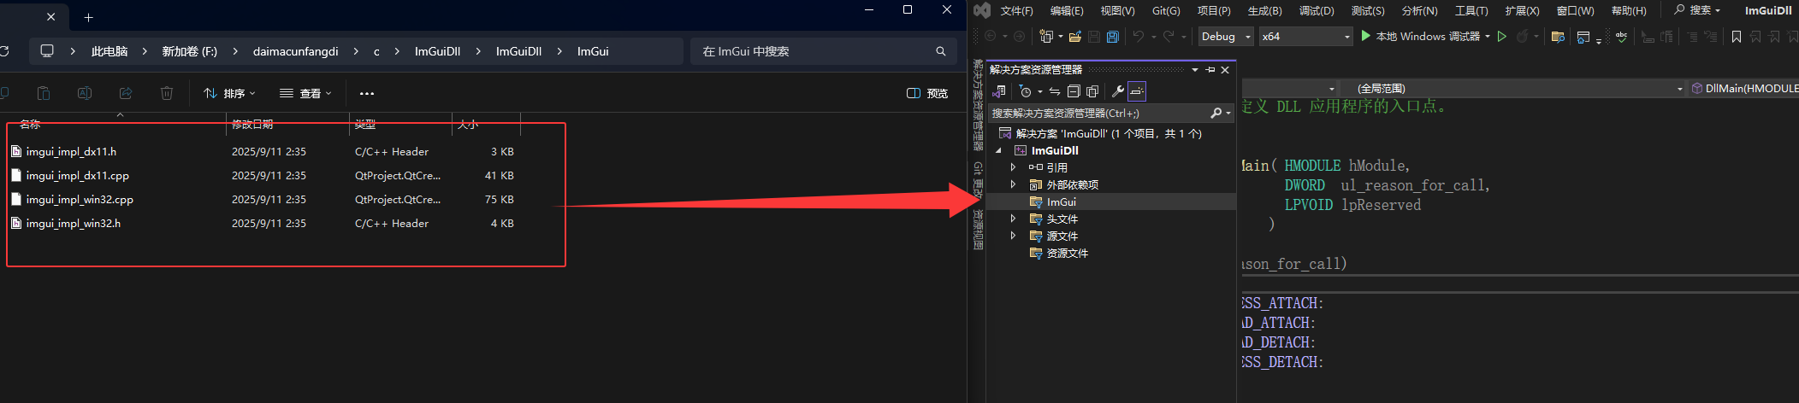Click the new project icon in Visual Studio toolbar
Viewport: 1799px width, 403px height.
(x=1045, y=37)
